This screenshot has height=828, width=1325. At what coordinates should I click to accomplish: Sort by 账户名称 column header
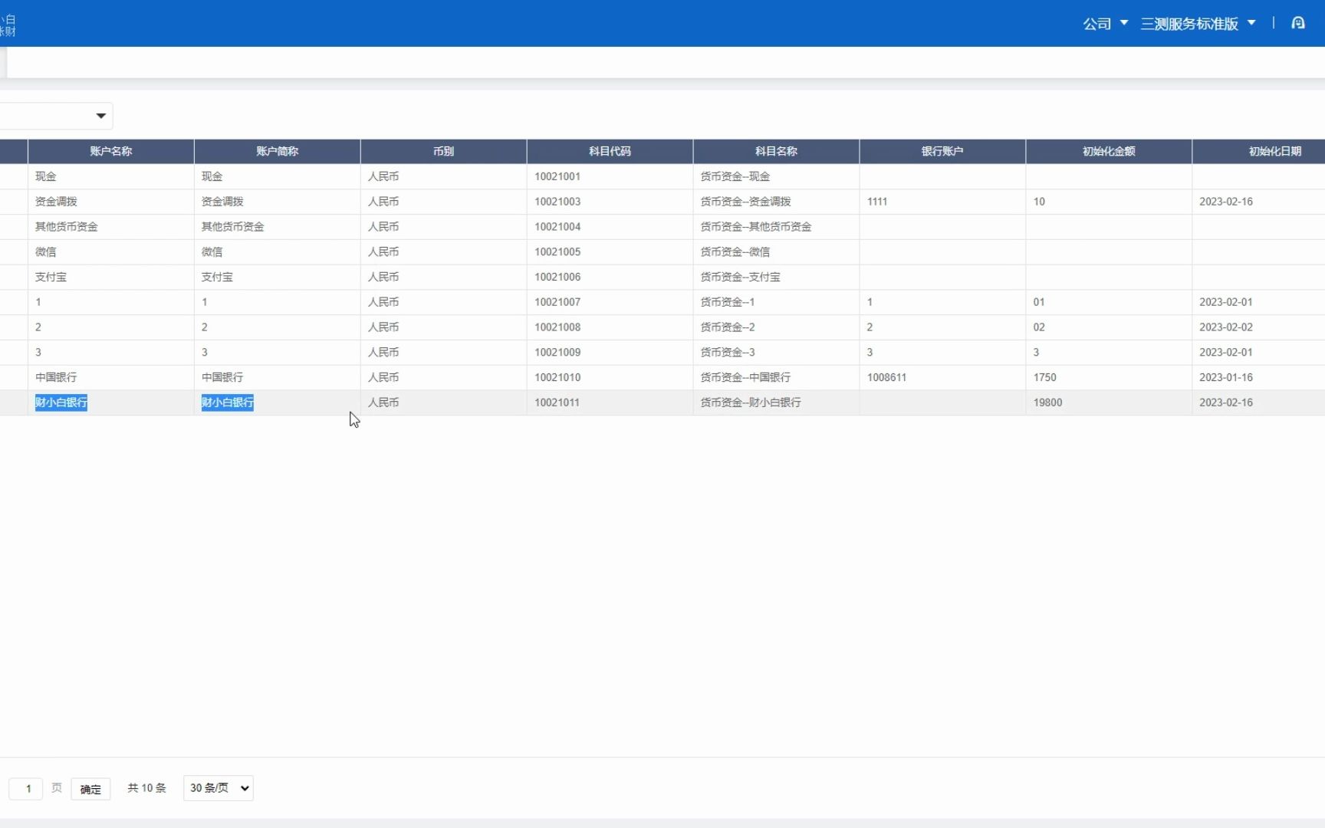pos(111,151)
